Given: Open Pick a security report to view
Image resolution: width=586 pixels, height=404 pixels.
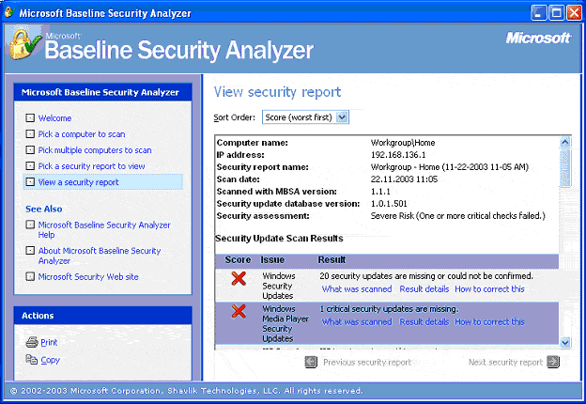Looking at the screenshot, I should (91, 166).
